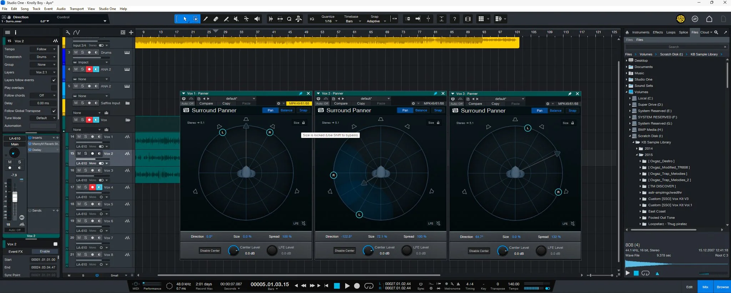The width and height of the screenshot is (731, 293).
Task: Open Layers Vox 2.1 dropdown
Action: pyautogui.click(x=43, y=72)
